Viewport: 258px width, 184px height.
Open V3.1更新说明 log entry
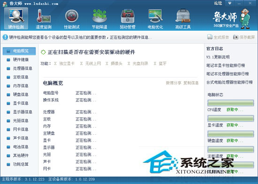pos(218,57)
